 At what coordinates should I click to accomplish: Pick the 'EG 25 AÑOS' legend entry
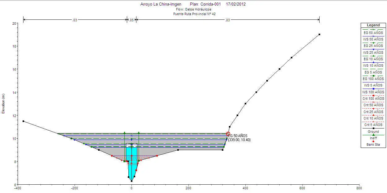[x=373, y=46]
